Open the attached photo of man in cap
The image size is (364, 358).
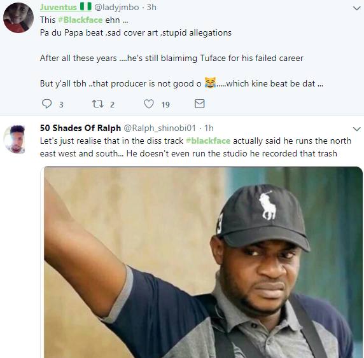(x=203, y=262)
